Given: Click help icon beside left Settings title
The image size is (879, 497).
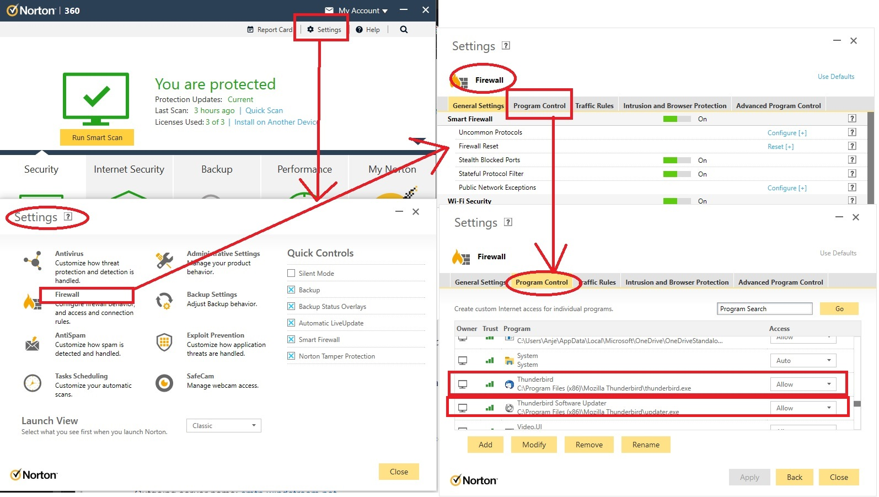Looking at the screenshot, I should (x=68, y=217).
